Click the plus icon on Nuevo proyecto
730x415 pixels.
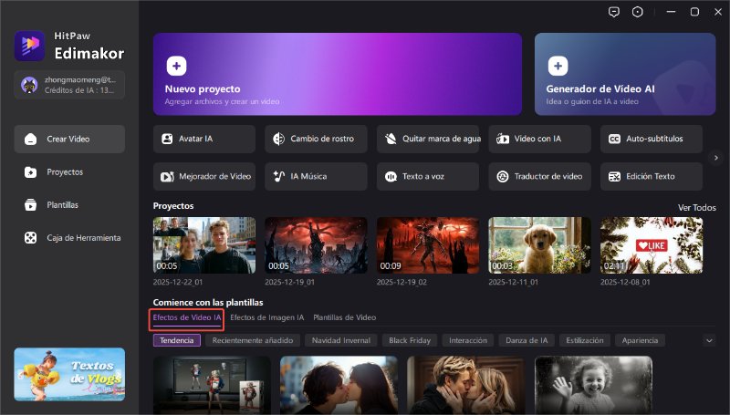[x=176, y=66]
